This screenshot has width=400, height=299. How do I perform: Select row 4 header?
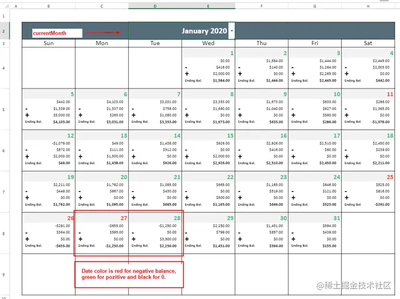point(3,68)
